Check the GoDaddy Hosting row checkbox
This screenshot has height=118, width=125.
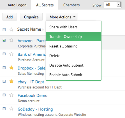[x=4, y=109]
